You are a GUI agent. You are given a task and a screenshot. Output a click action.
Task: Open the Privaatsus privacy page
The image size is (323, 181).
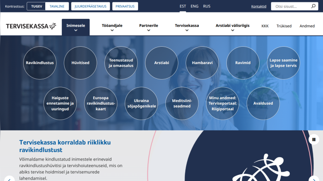[x=125, y=7]
